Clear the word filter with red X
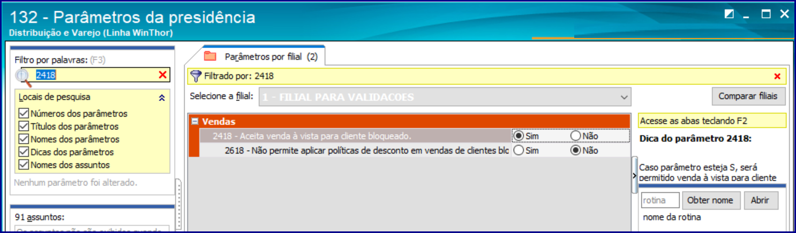Image resolution: width=796 pixels, height=233 pixels. [162, 75]
